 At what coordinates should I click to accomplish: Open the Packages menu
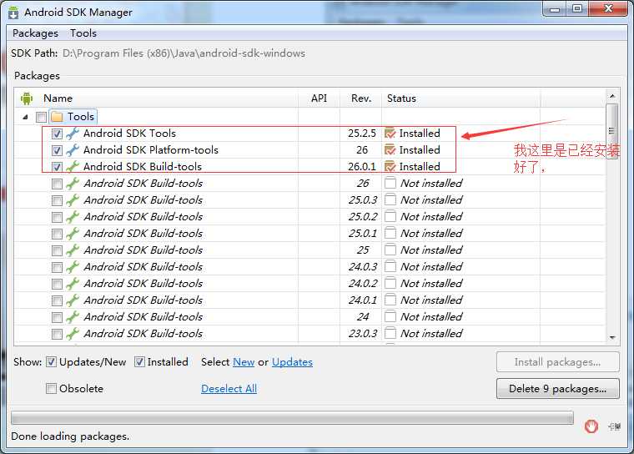tap(35, 33)
